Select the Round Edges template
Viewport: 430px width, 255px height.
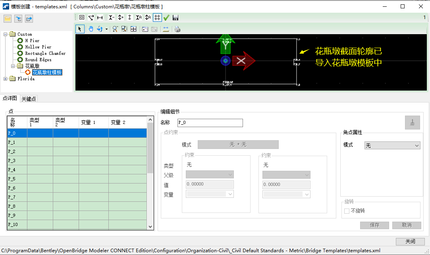38,60
